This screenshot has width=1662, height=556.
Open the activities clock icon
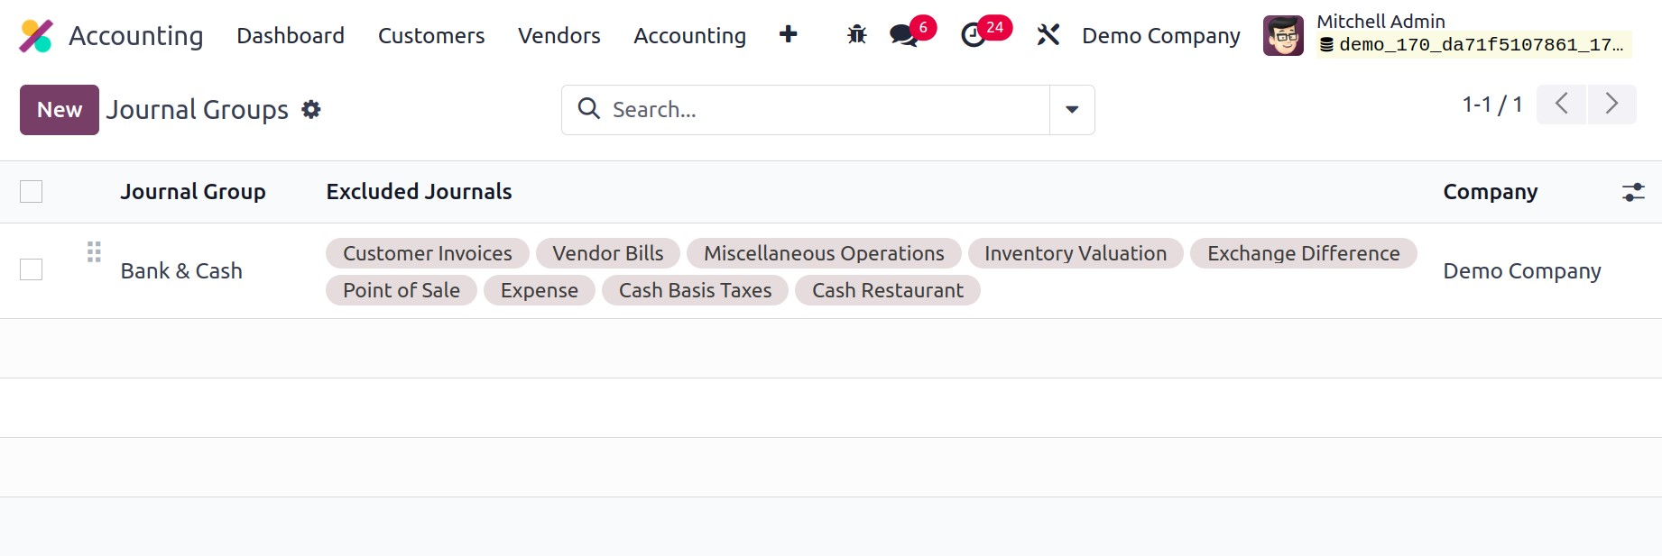(x=973, y=35)
